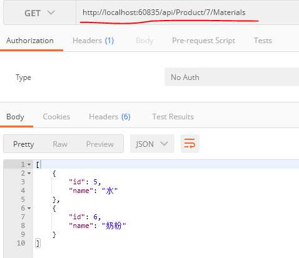Open the JSON format dropdown
The image size is (299, 258).
pos(152,144)
